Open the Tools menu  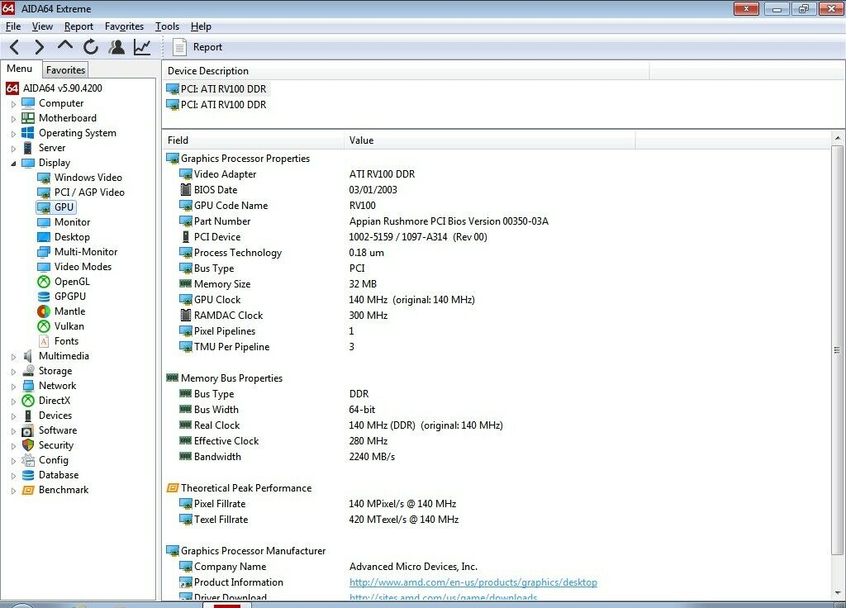pyautogui.click(x=167, y=26)
